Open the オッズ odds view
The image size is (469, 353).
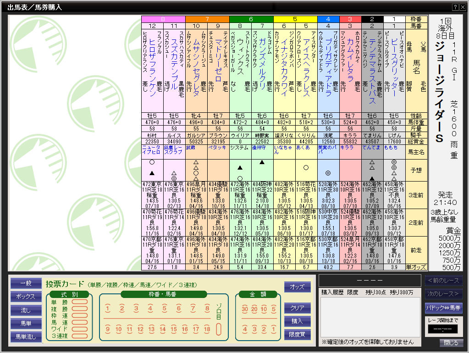(298, 287)
